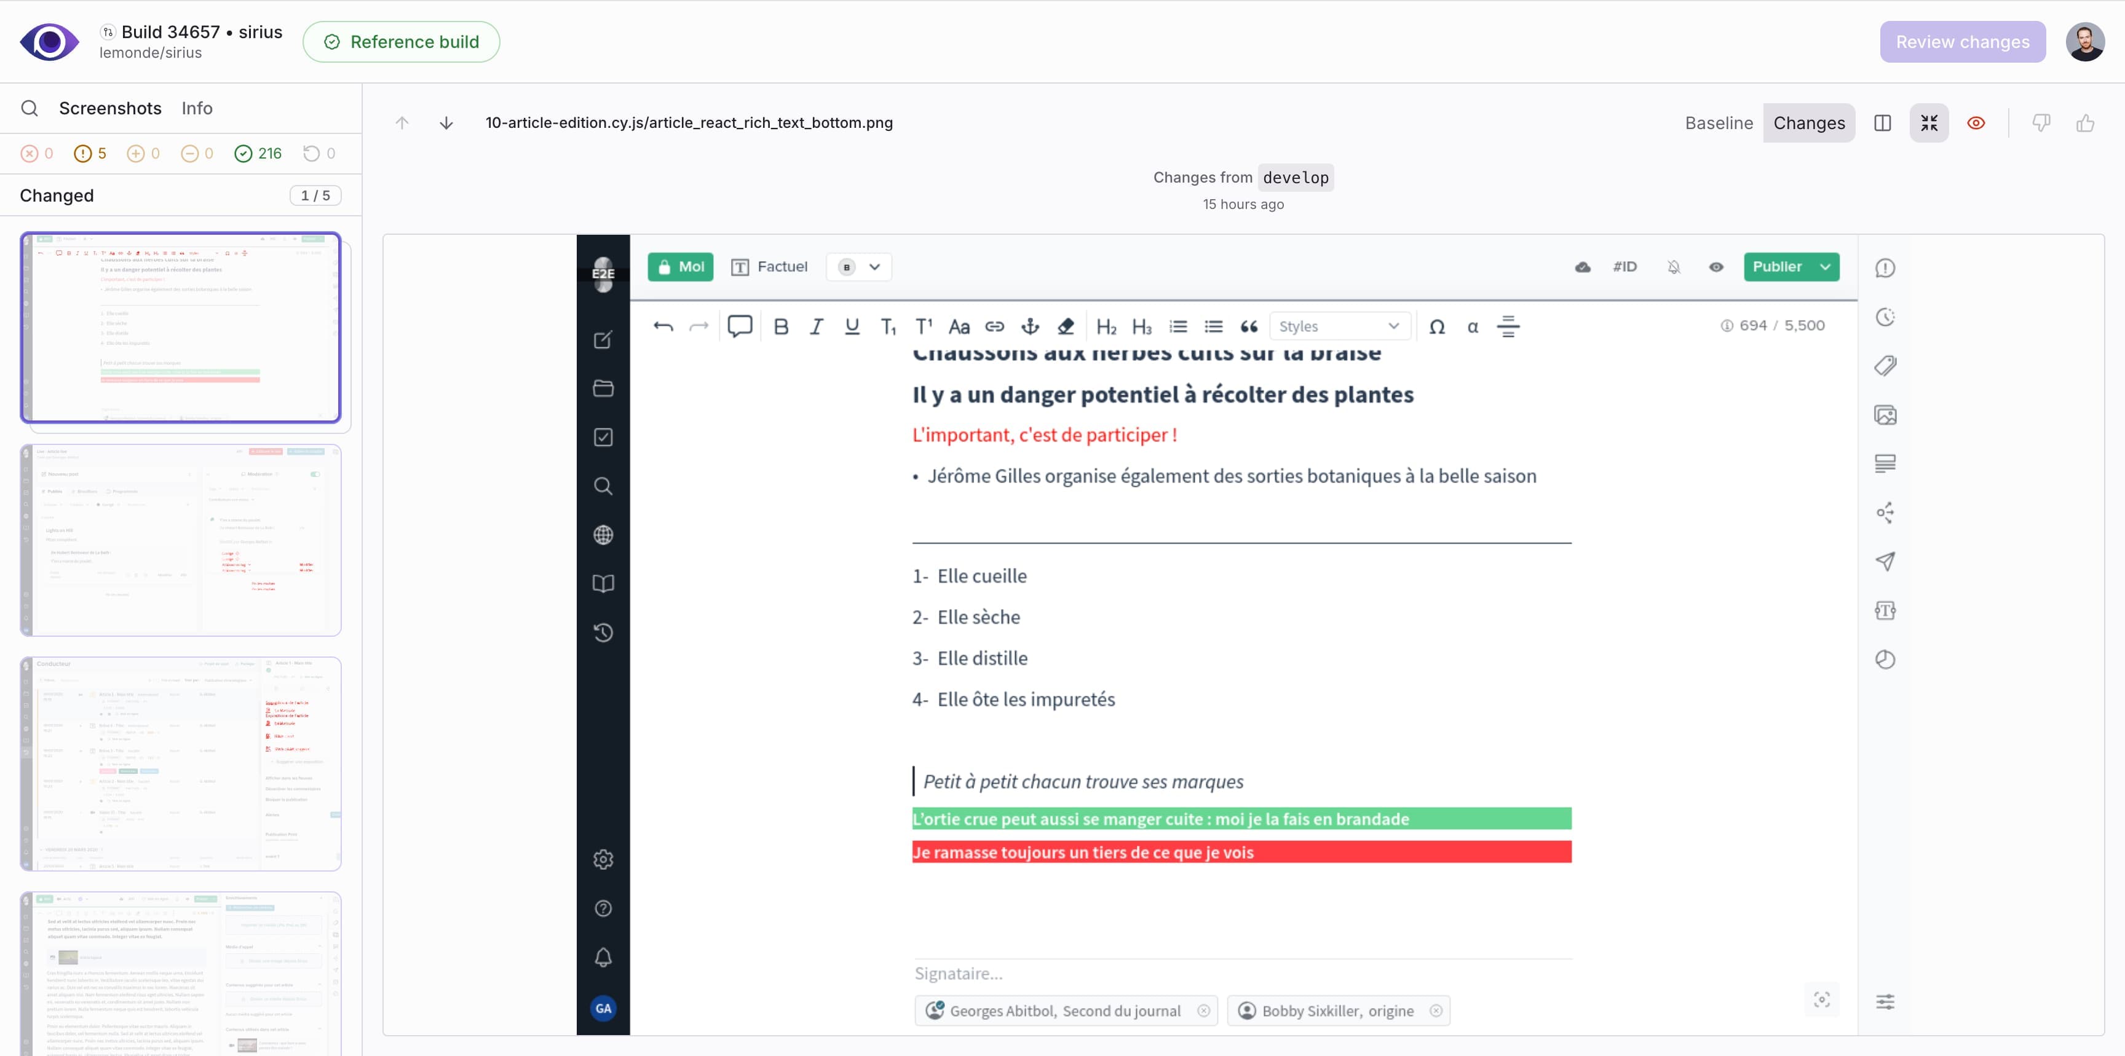Open the history clock icon in dark sidebar
The height and width of the screenshot is (1056, 2125).
[x=603, y=632]
